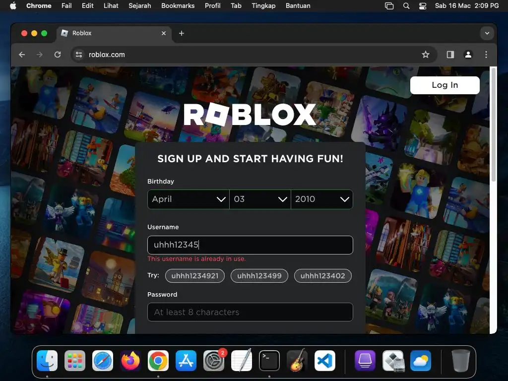508x381 pixels.
Task: Launch Firefox from the Dock
Action: (x=130, y=361)
